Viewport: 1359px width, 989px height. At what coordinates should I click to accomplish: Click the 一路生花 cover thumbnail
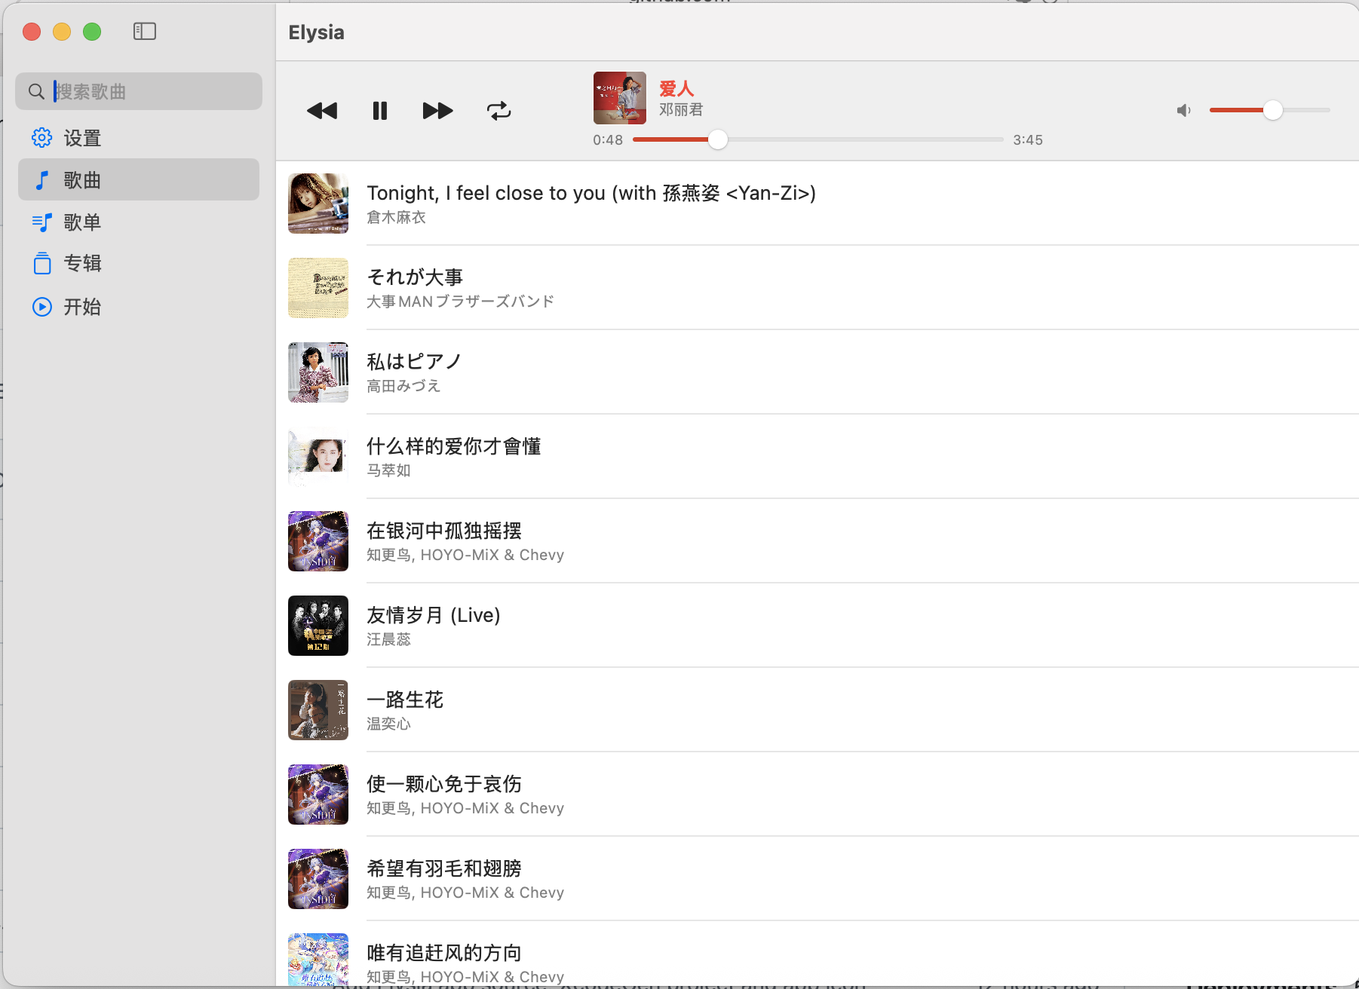click(318, 710)
